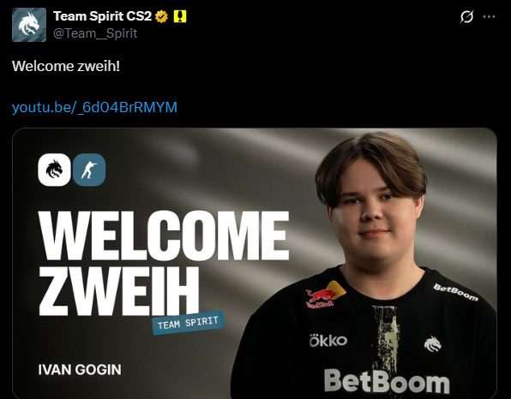Click the Okko sponsor logo on the jersey
Viewport: 511px width, 399px height.
click(x=328, y=341)
